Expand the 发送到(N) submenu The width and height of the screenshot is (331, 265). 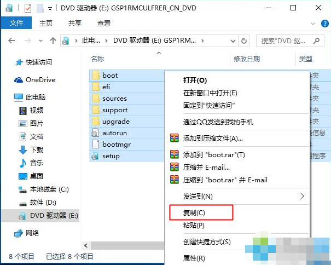pos(237,197)
